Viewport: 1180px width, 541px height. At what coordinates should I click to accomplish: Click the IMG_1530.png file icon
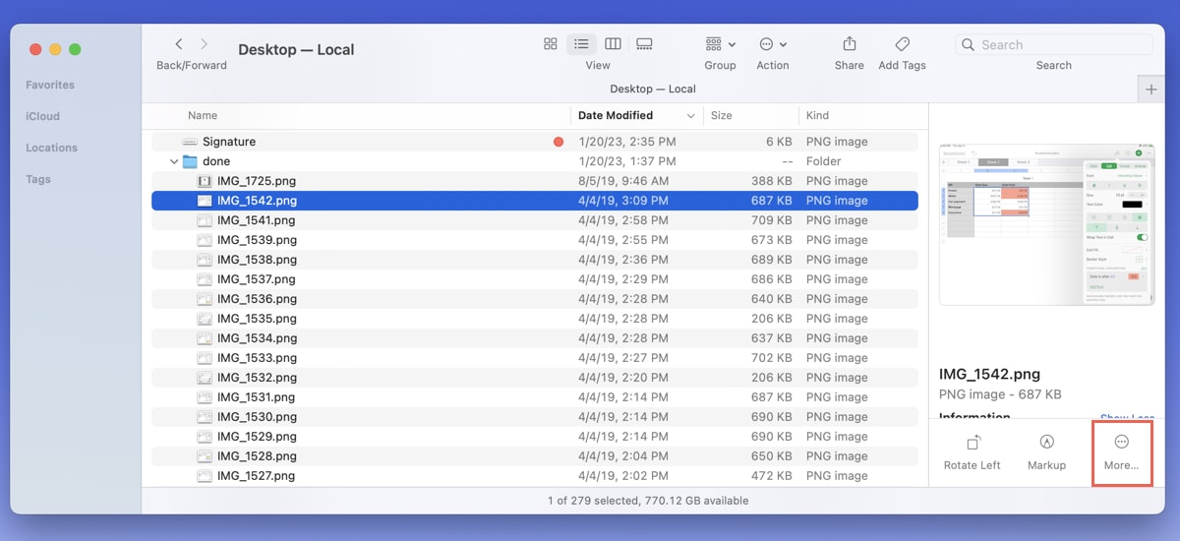coord(205,417)
